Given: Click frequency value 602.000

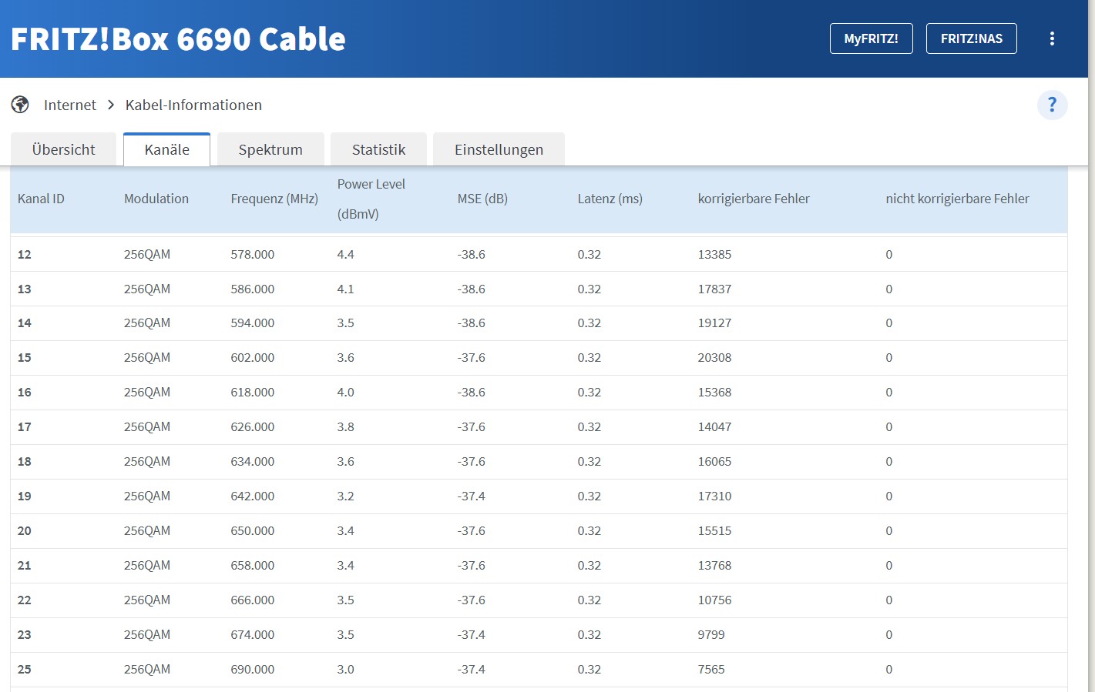Looking at the screenshot, I should click(252, 358).
